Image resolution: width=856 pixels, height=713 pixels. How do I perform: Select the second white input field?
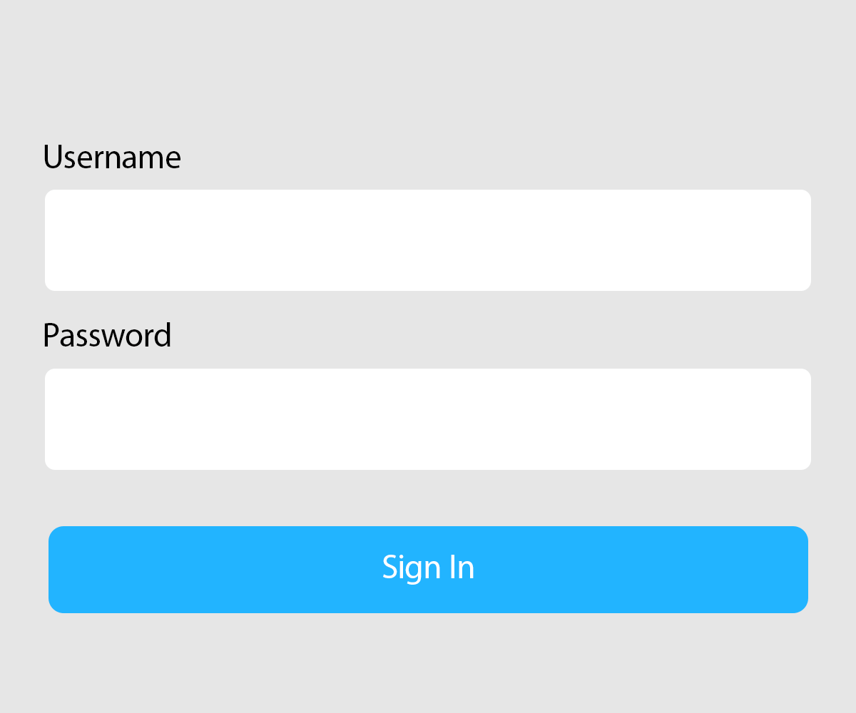(x=428, y=419)
